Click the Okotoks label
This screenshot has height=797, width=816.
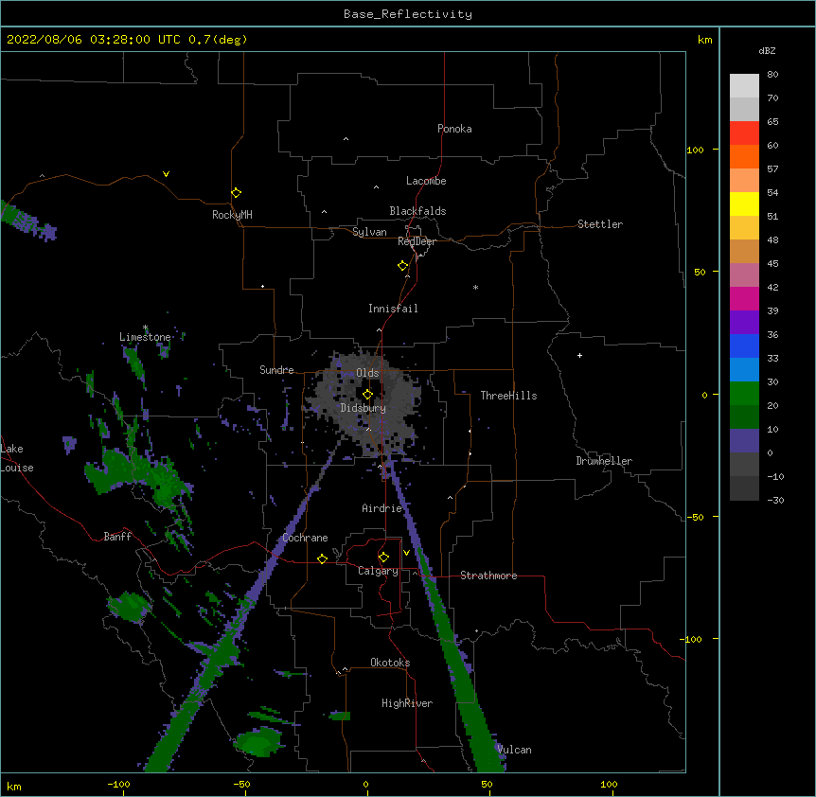point(390,663)
